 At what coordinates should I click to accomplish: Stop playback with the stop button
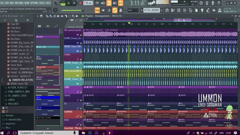click(74, 3)
